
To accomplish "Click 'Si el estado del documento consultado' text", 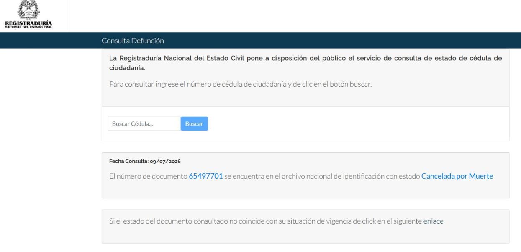I will coord(276,221).
